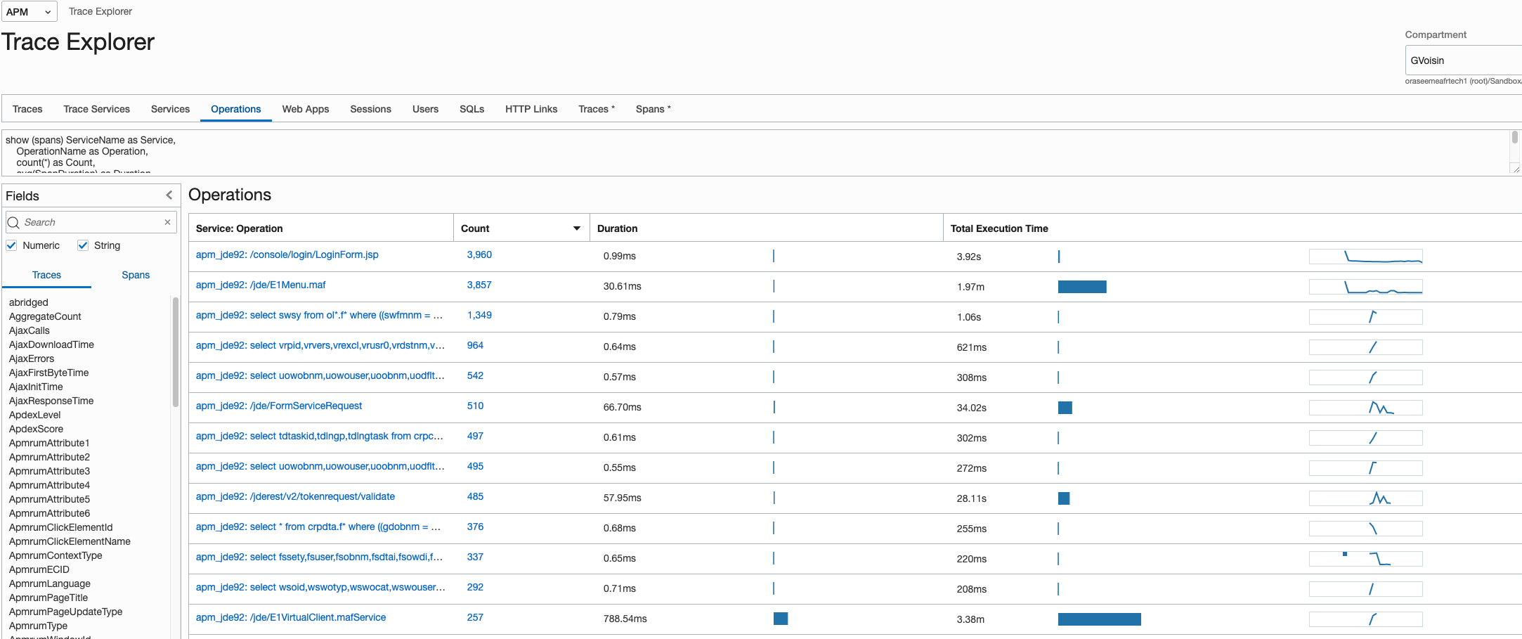
Task: Open the Sessions tab
Action: coord(370,109)
